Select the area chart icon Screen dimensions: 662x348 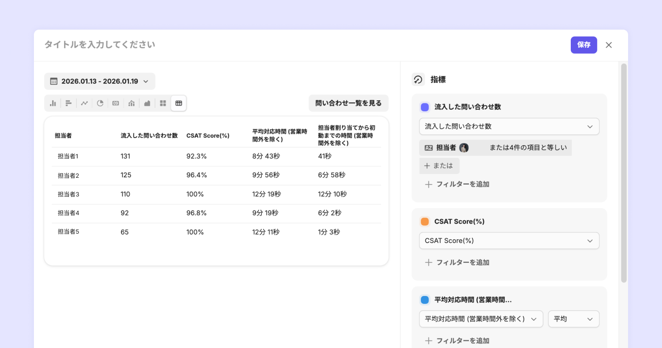147,103
